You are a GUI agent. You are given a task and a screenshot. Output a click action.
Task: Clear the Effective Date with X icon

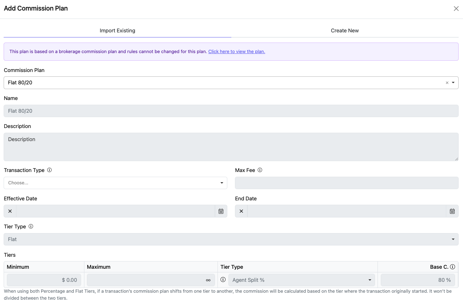click(x=10, y=211)
